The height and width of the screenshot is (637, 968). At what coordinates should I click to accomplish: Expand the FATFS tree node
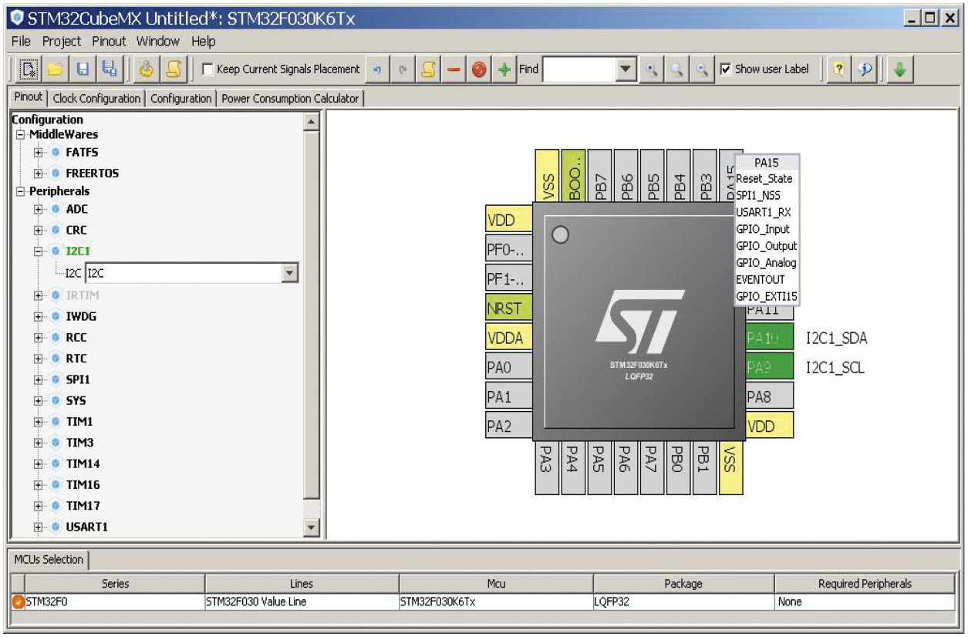pos(39,153)
